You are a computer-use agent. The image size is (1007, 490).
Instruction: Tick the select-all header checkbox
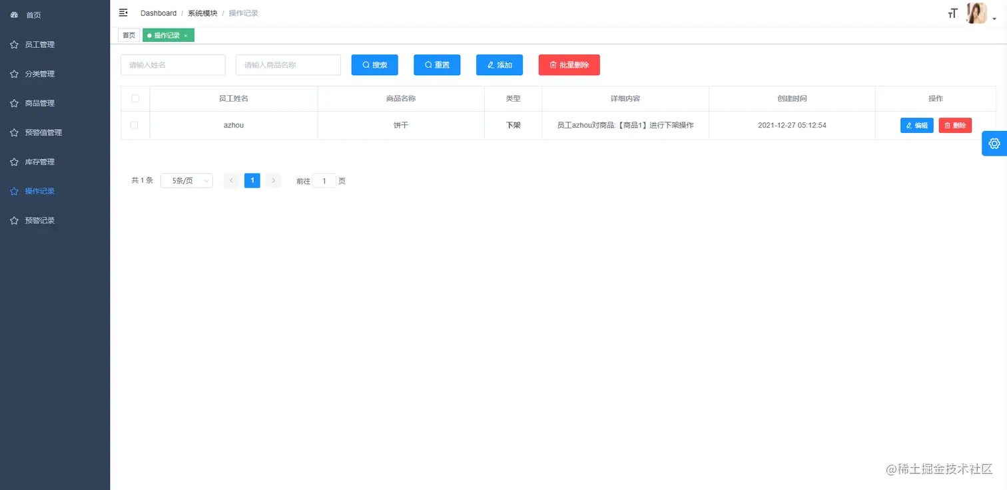135,98
